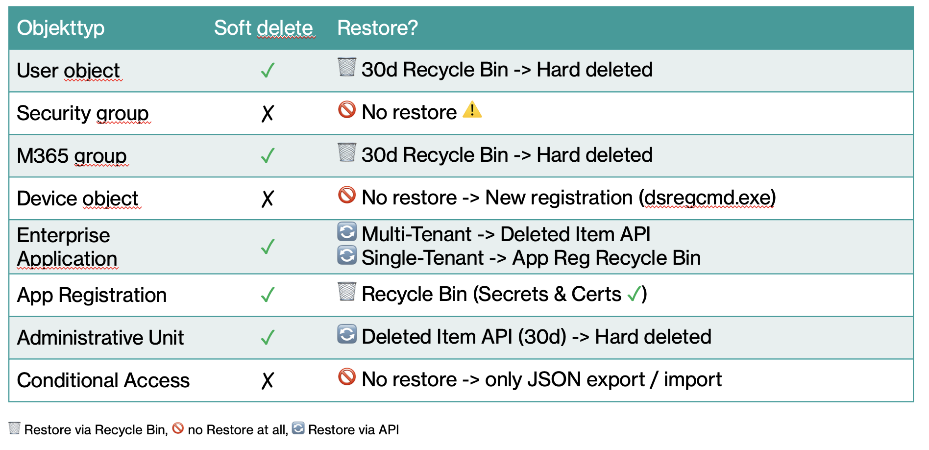Click the recycle bin icon in User object row
This screenshot has height=450, width=929.
347,67
